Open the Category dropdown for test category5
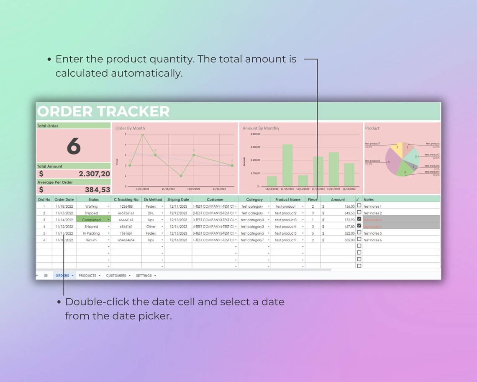 269,233
